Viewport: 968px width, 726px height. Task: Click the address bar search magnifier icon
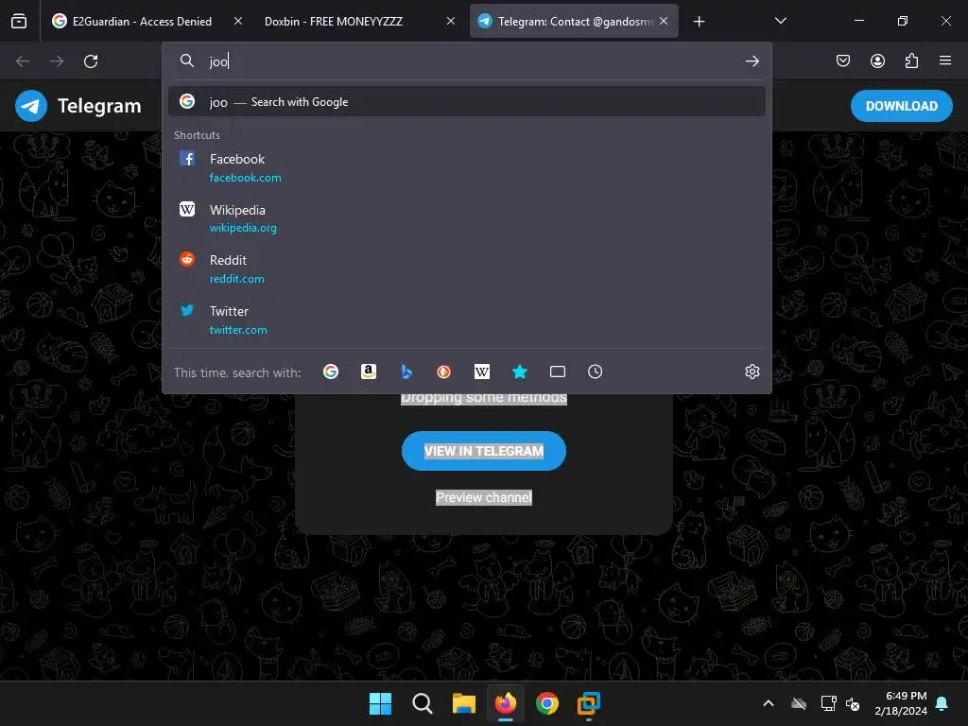click(187, 60)
